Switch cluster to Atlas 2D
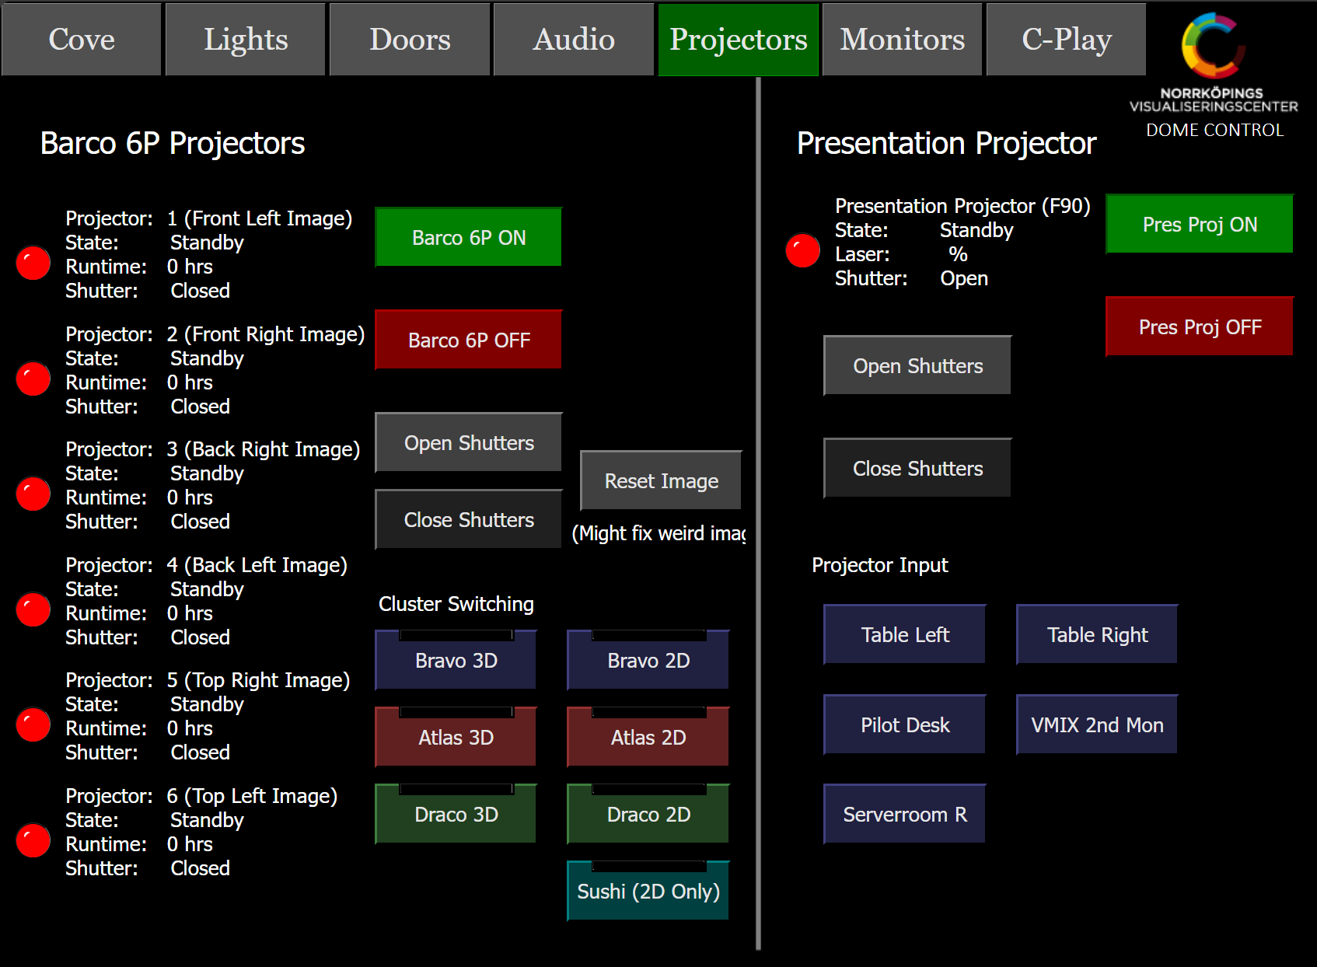 coord(648,737)
